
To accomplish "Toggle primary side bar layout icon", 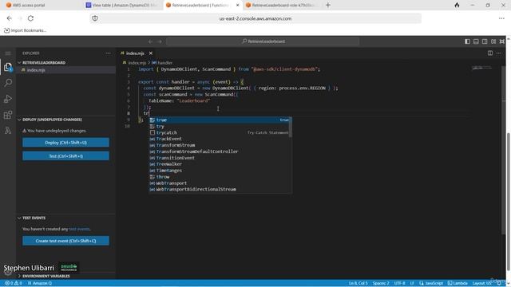I will click(x=467, y=41).
